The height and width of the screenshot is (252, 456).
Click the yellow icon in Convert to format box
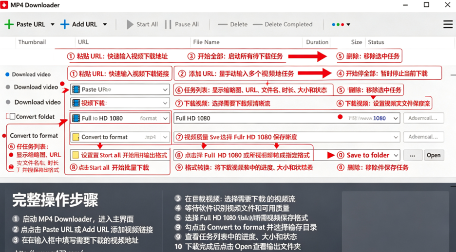click(x=76, y=137)
